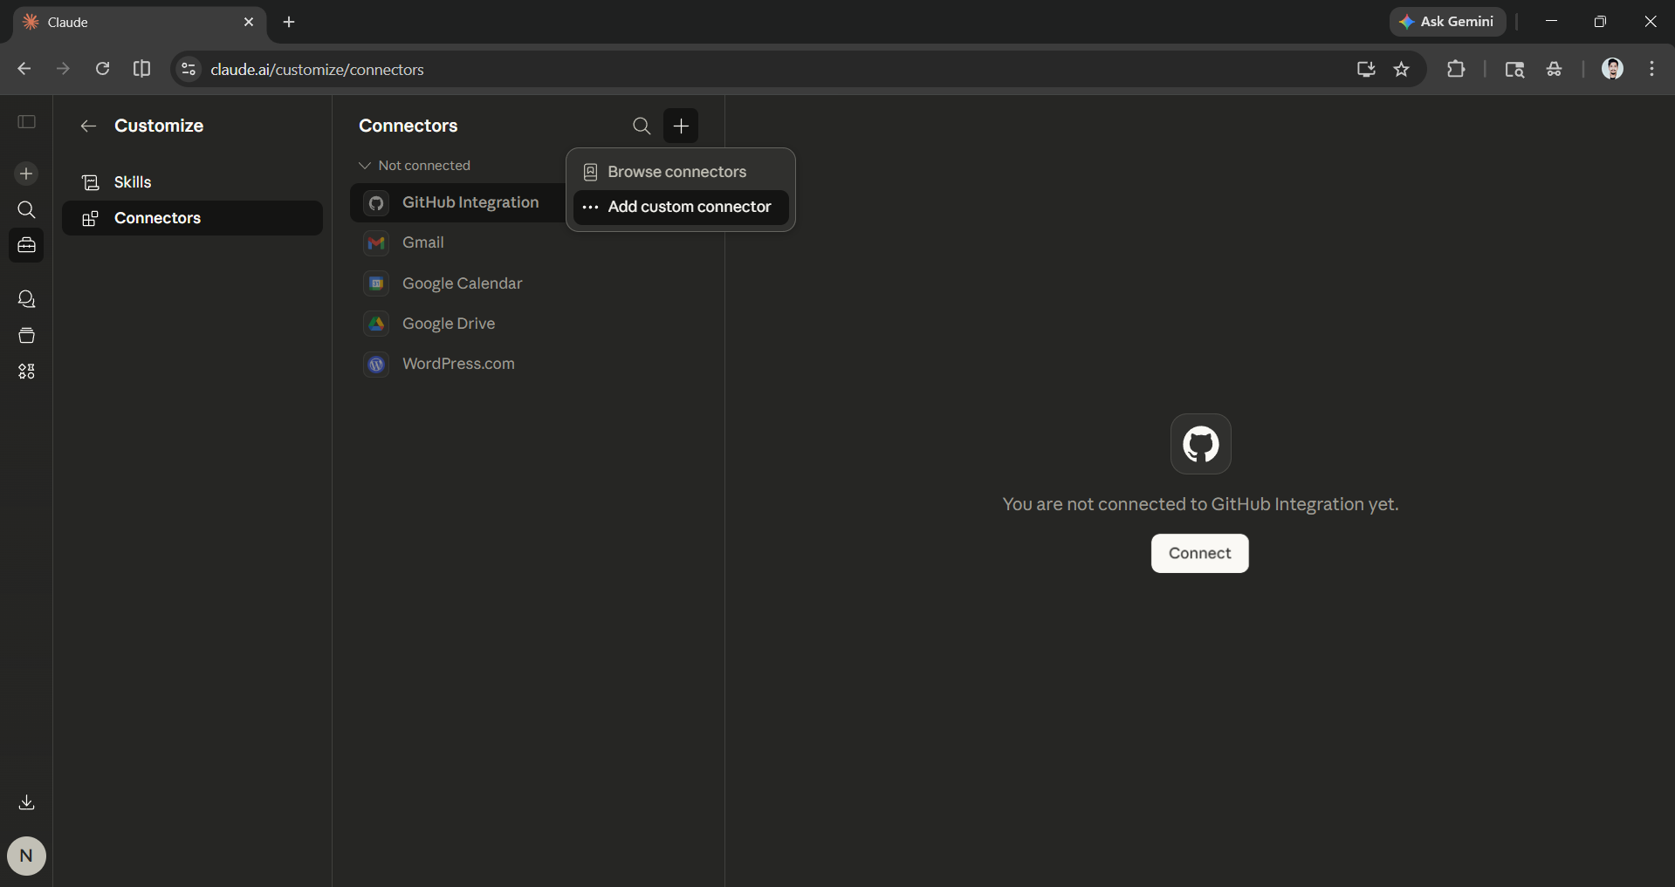Click the forward navigation arrow
The height and width of the screenshot is (887, 1675).
pos(63,69)
